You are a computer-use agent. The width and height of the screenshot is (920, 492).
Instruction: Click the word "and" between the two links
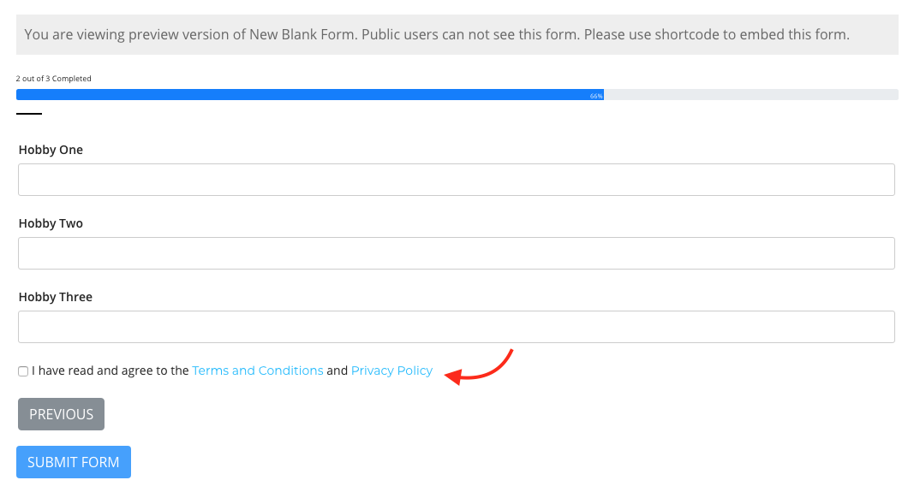[338, 370]
